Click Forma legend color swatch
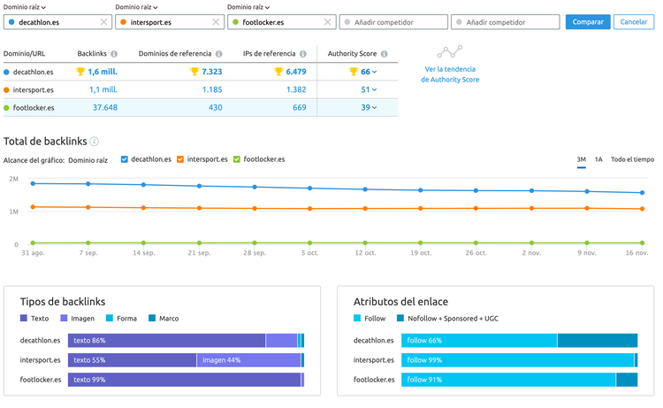Viewport: 663px width, 408px height. (x=110, y=318)
